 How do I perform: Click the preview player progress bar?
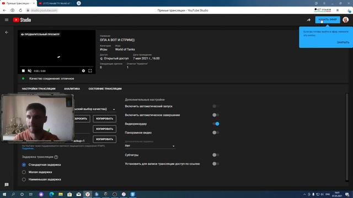(x=56, y=67)
